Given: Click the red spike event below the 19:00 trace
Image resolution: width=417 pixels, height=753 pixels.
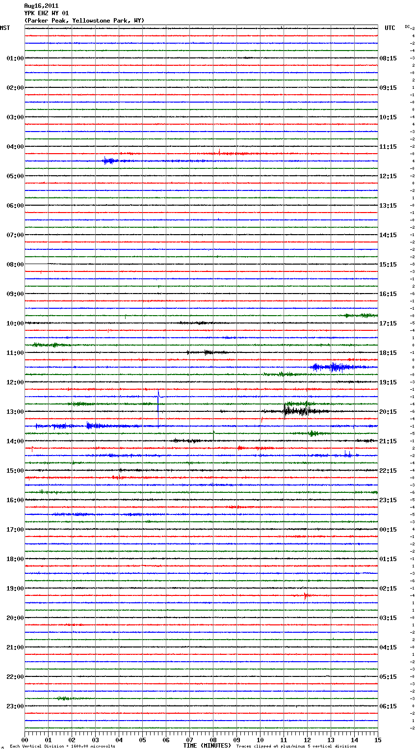Looking at the screenshot, I should pos(305,595).
